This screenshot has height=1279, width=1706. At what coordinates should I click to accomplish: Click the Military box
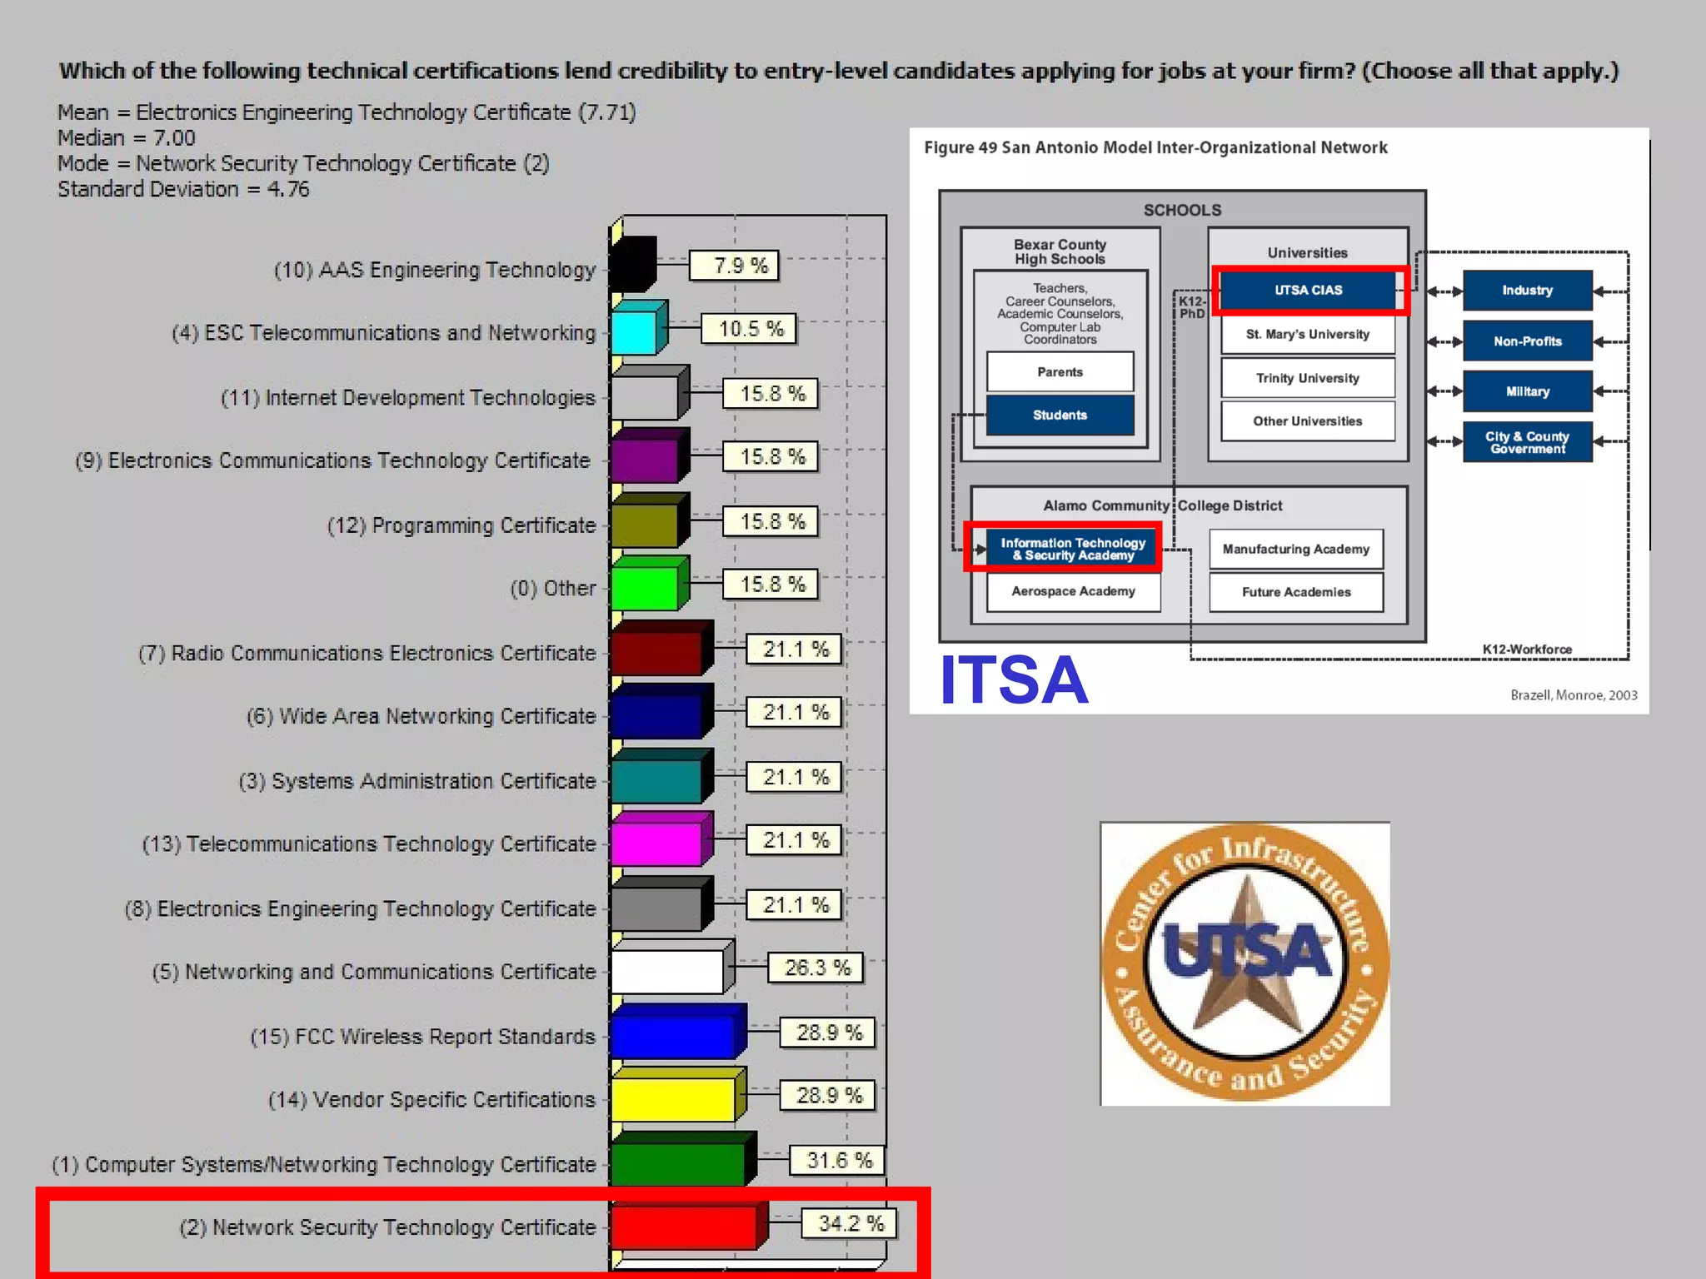click(1527, 391)
